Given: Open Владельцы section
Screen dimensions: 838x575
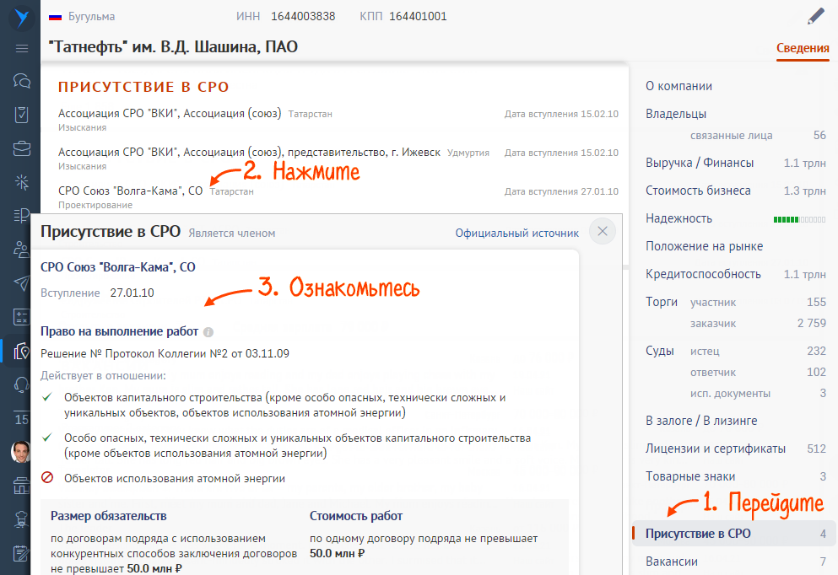Looking at the screenshot, I should [676, 114].
